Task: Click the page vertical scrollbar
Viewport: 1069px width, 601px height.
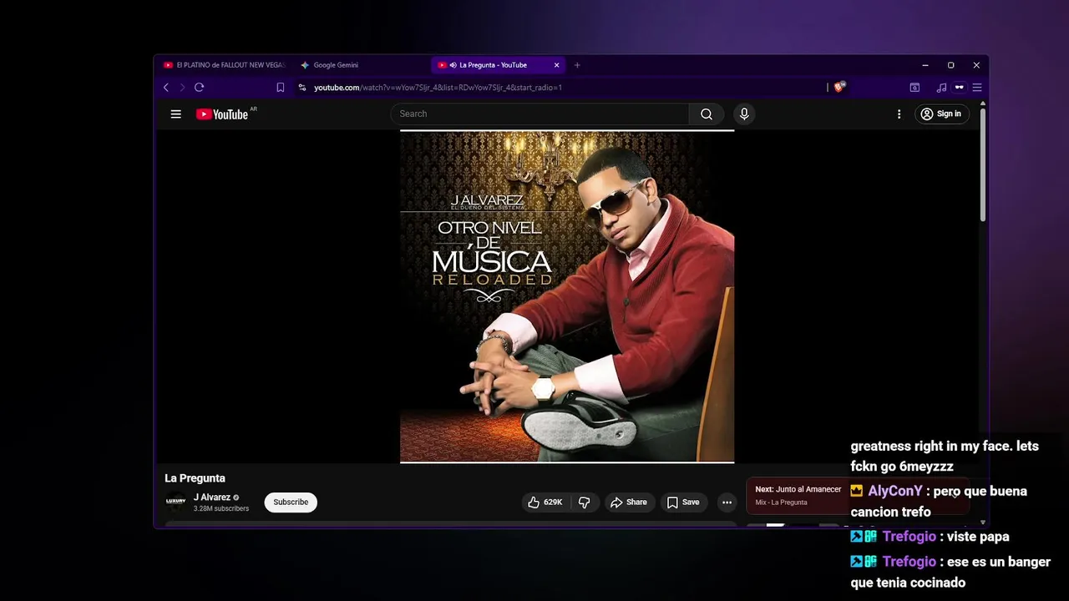Action: click(x=983, y=164)
